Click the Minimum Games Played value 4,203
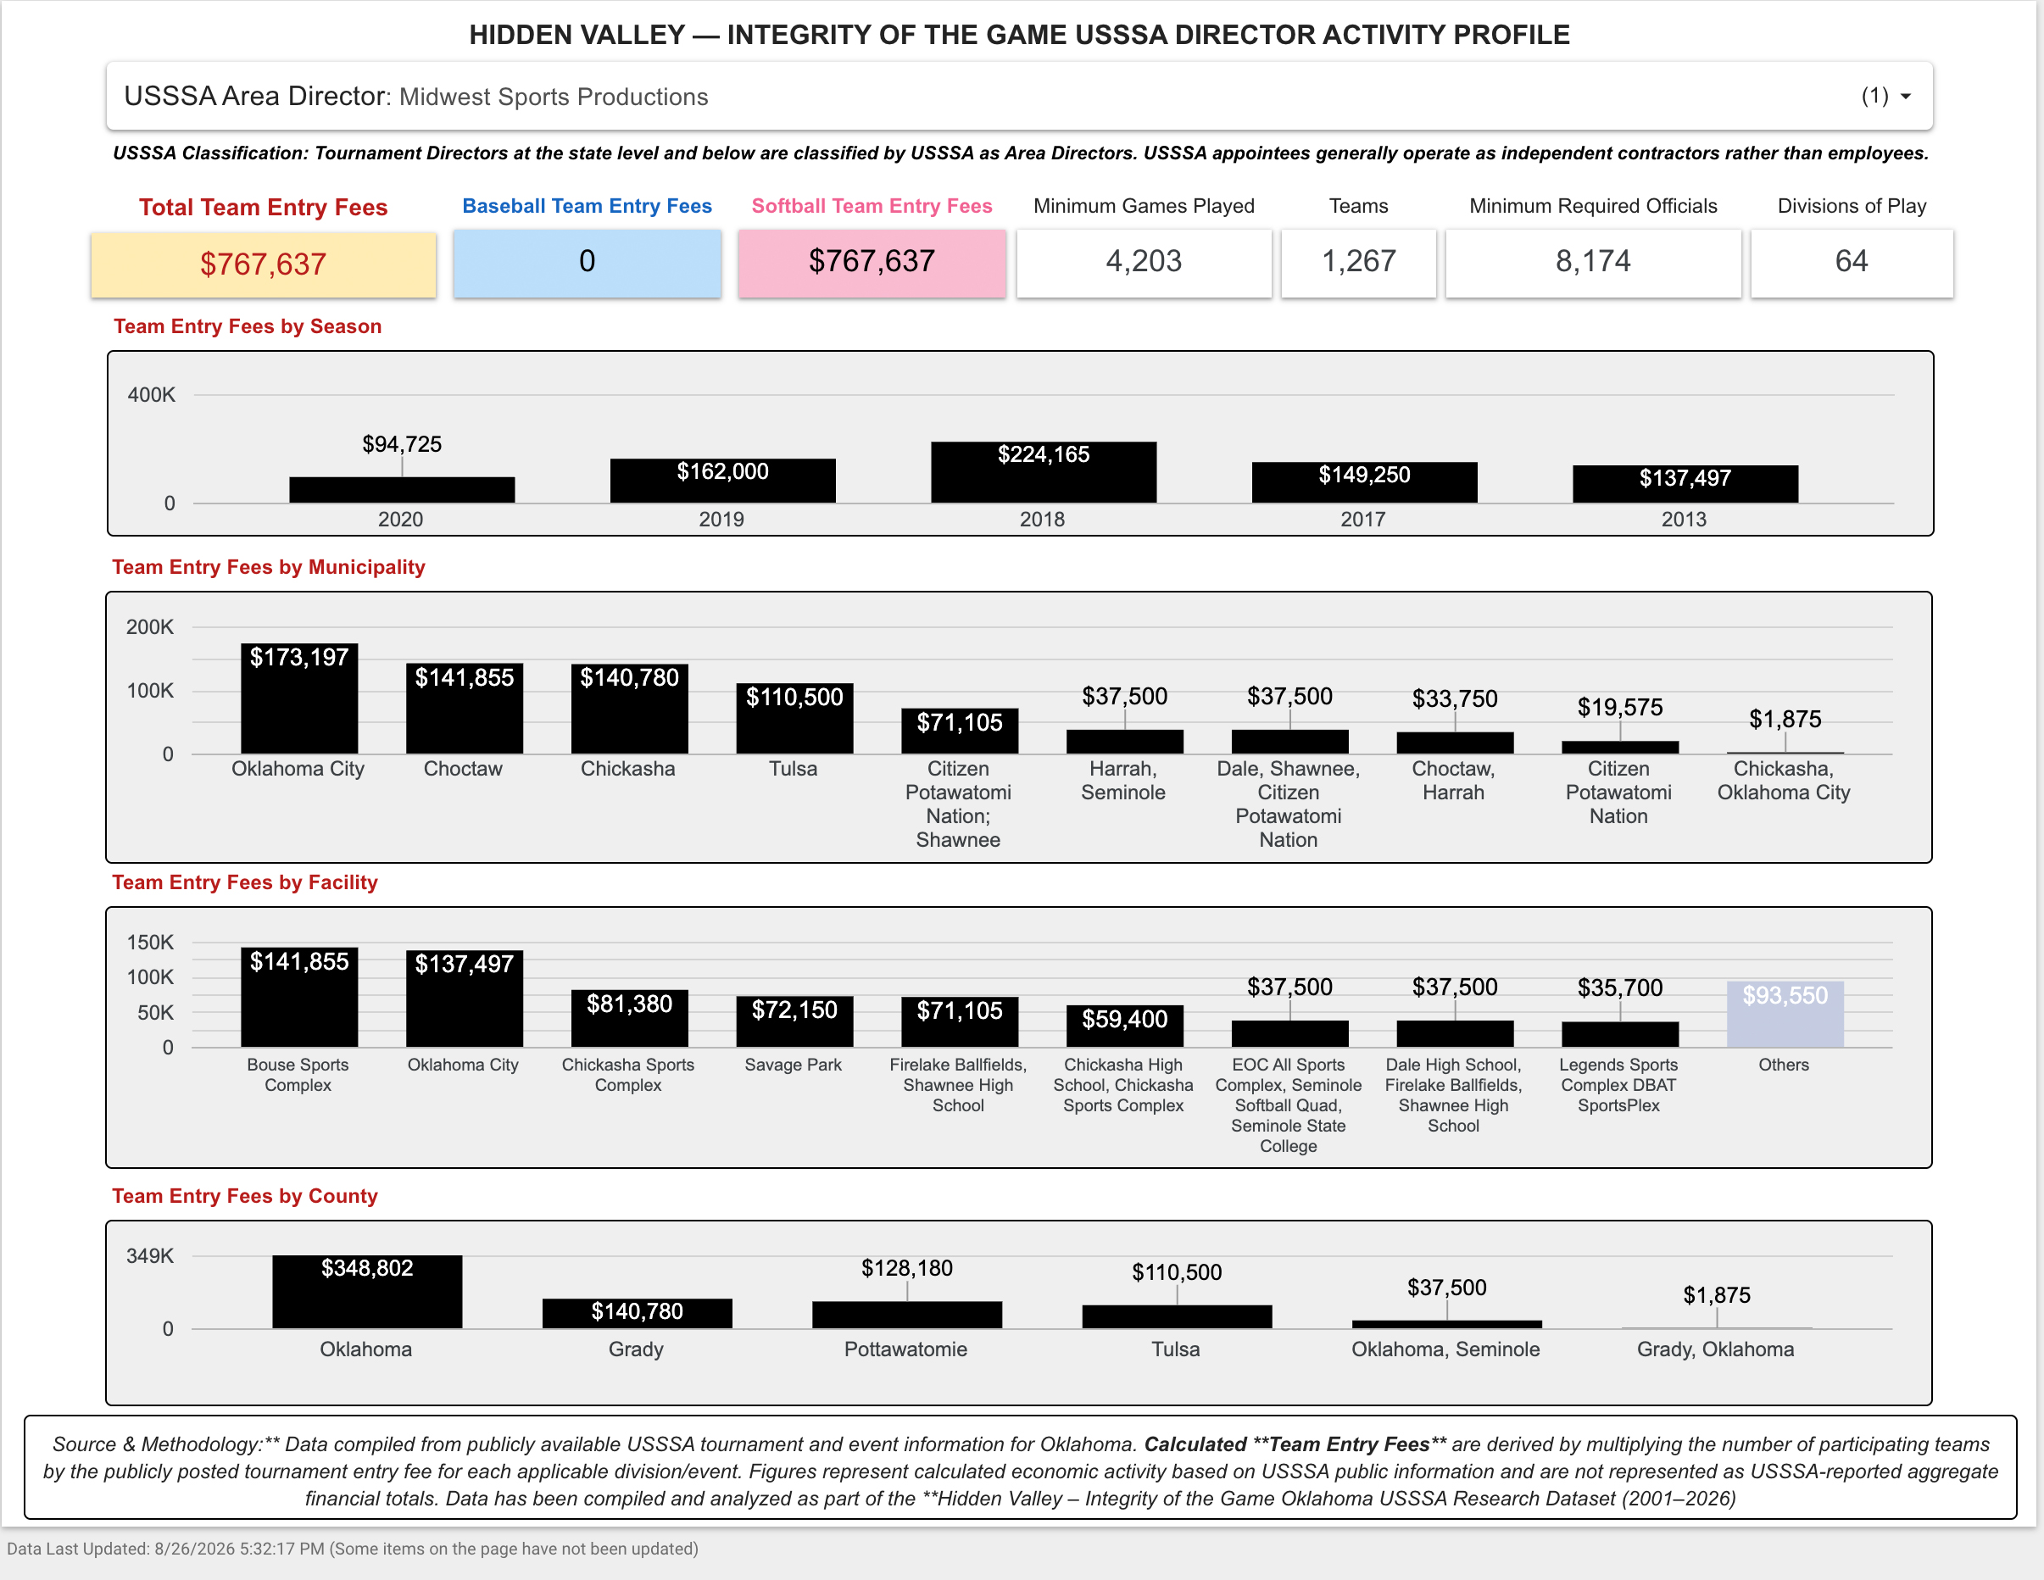This screenshot has width=2044, height=1580. coord(1144,262)
